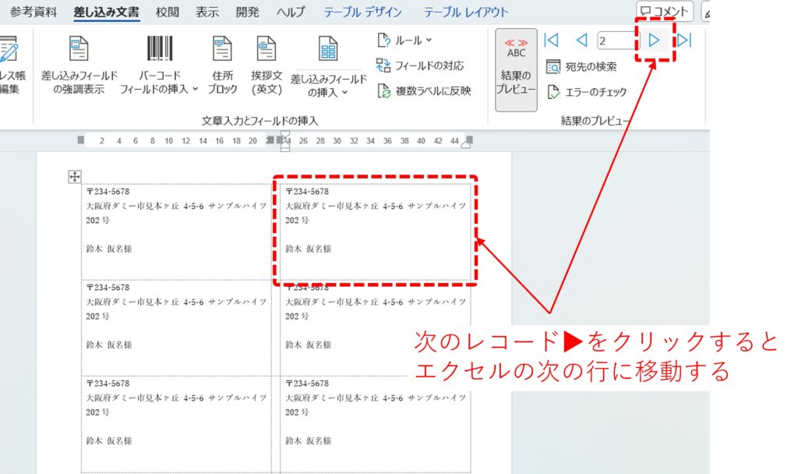Image resolution: width=798 pixels, height=474 pixels.
Task: Open the ヘルプ tab
Action: click(x=291, y=12)
